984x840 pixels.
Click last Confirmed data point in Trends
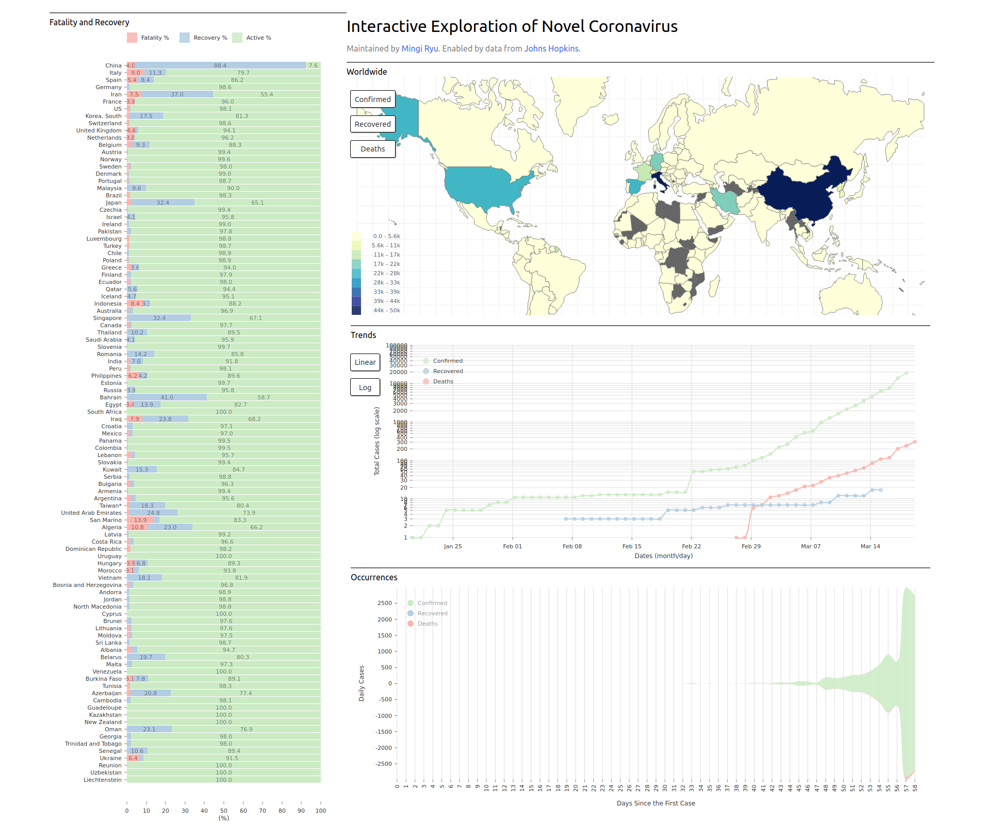[x=906, y=373]
